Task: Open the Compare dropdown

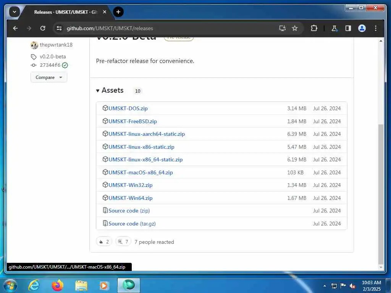Action: [x=48, y=77]
